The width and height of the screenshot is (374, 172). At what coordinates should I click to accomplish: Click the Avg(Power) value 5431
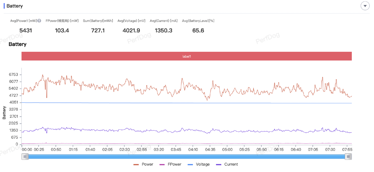coord(26,31)
